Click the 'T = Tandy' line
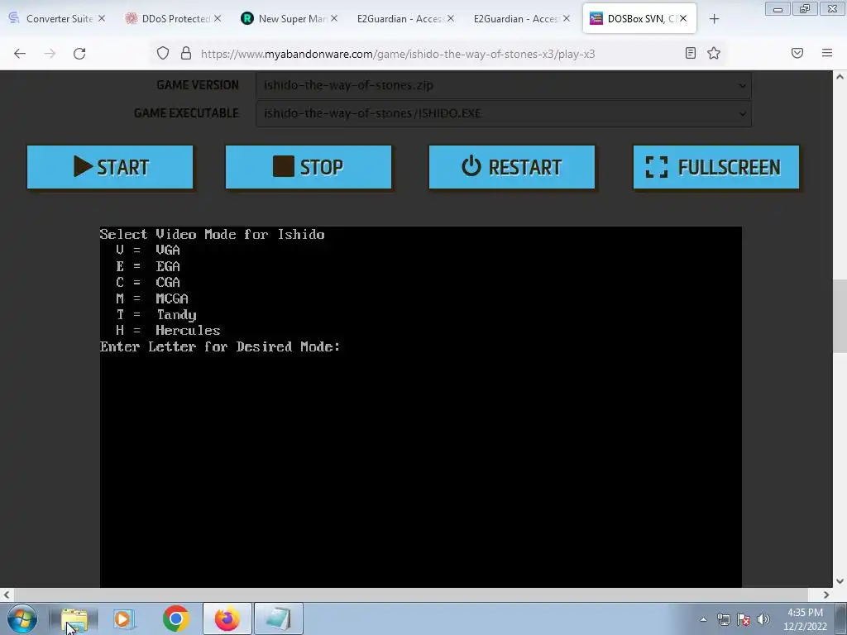Image resolution: width=847 pixels, height=635 pixels. tap(156, 315)
